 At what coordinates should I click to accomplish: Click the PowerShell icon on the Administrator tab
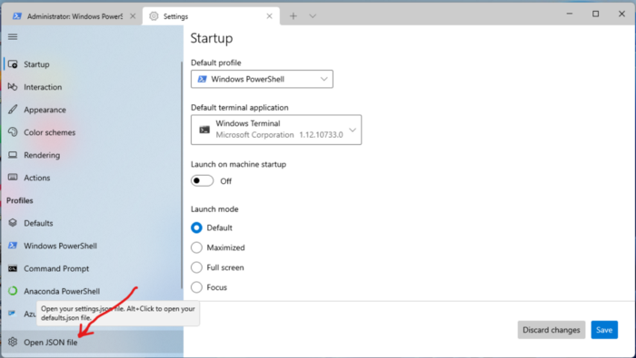[17, 16]
